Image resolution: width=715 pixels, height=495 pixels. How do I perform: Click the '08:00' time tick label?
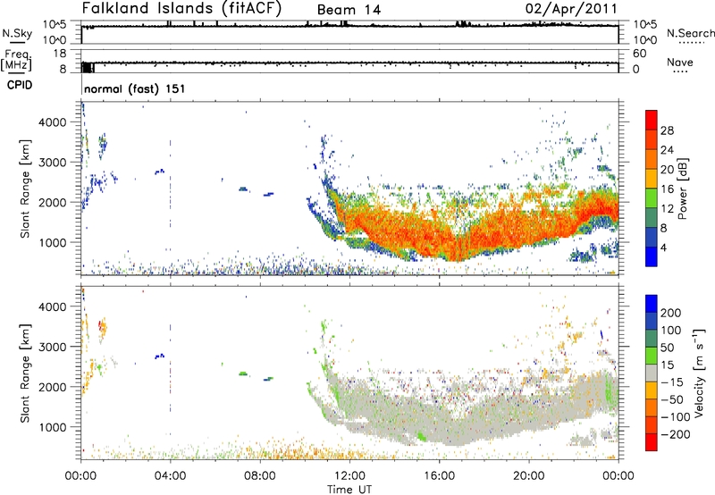click(x=260, y=476)
